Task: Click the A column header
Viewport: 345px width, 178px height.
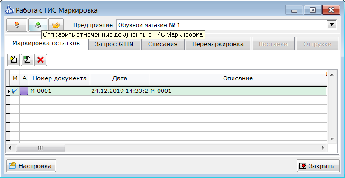Action: pyautogui.click(x=24, y=78)
